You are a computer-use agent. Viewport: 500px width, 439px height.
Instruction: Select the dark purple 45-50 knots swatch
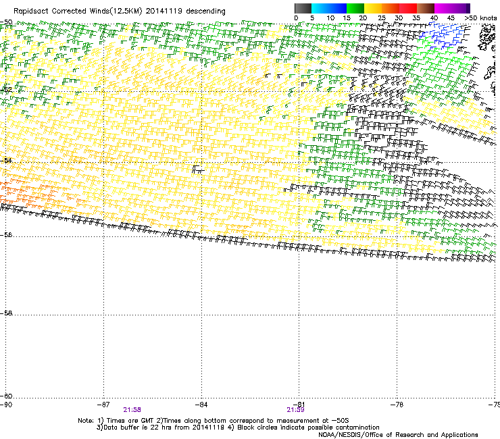click(x=461, y=8)
